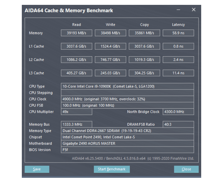Image resolution: width=214 pixels, height=183 pixels.
Task: Click the Motherboard field Gigabyte Z490 AORUS MASTER
Action: tap(127, 143)
